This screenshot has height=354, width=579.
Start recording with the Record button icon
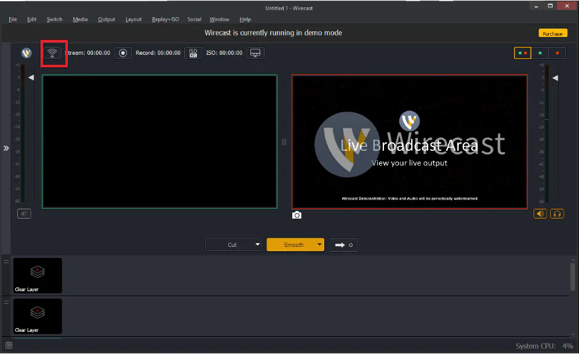[x=123, y=53]
